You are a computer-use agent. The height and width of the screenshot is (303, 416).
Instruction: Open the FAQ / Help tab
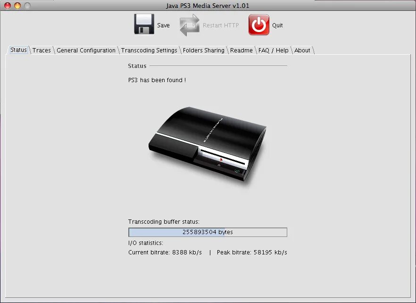(x=273, y=50)
